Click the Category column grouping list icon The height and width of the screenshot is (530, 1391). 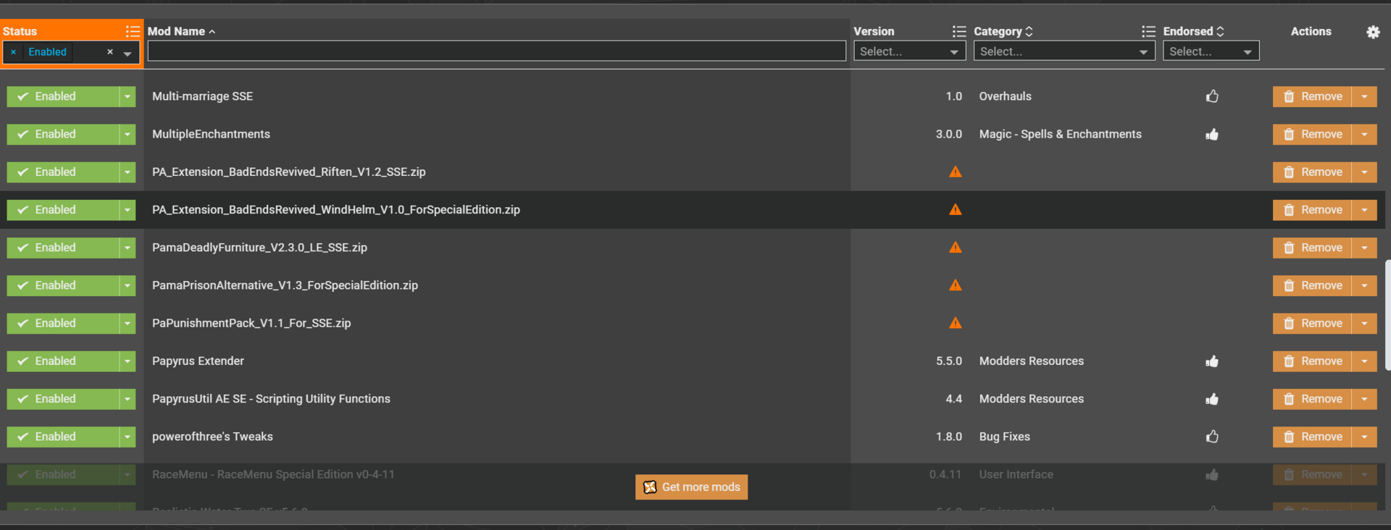(1148, 31)
